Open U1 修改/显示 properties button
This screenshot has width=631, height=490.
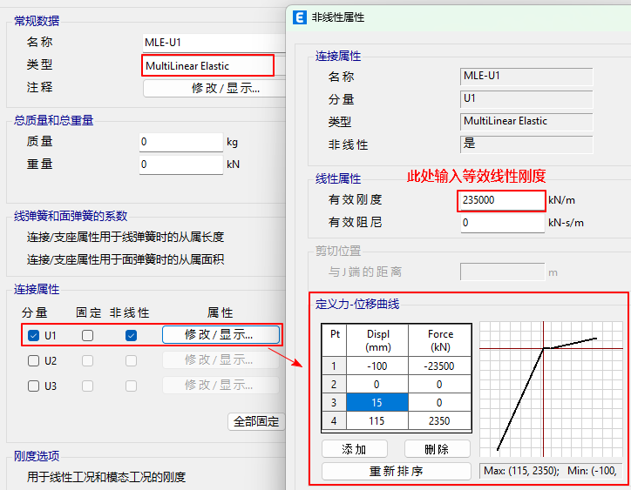coord(221,334)
